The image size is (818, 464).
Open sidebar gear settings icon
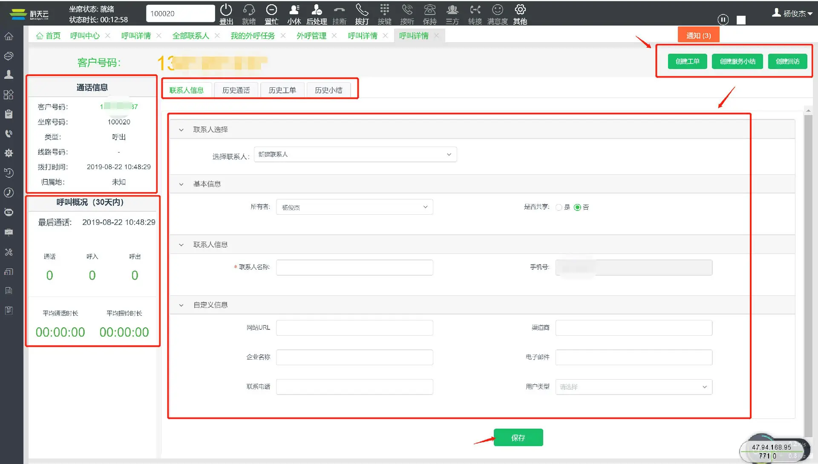(x=9, y=153)
